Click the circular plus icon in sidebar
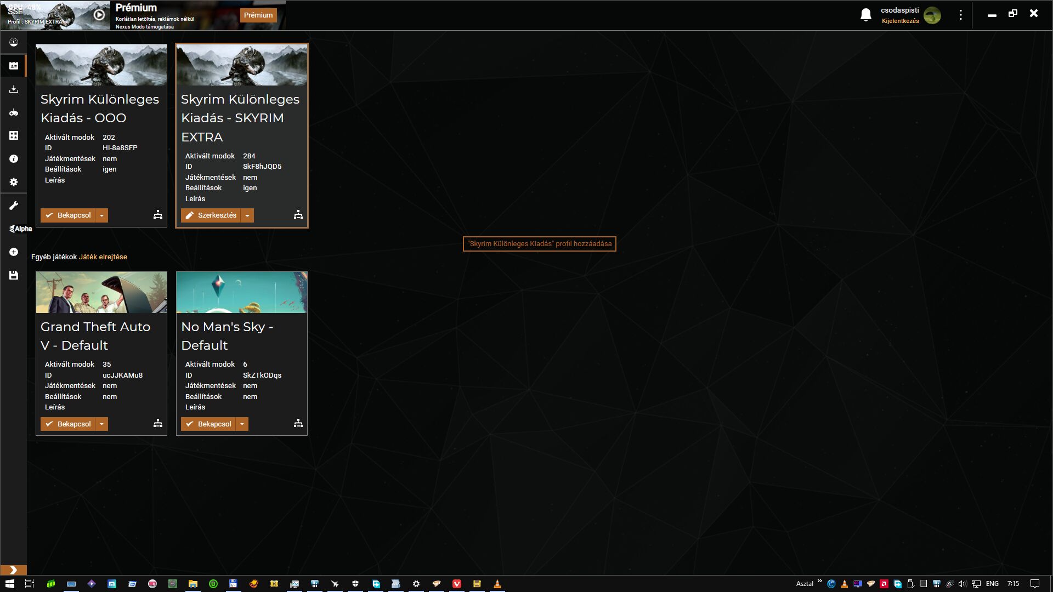 (14, 252)
